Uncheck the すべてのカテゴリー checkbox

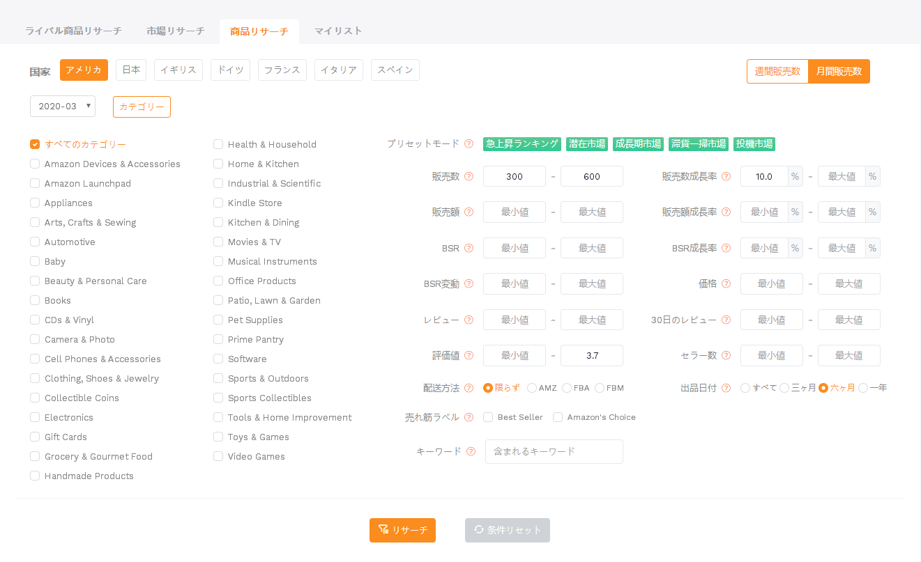(x=35, y=144)
